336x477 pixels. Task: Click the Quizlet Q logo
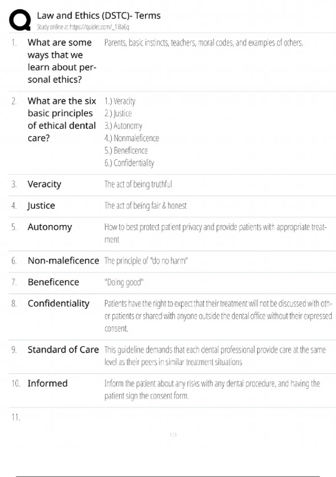tap(20, 20)
